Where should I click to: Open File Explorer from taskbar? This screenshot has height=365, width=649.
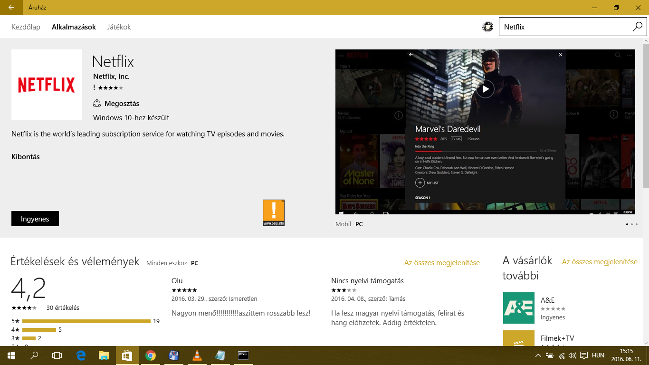[104, 355]
